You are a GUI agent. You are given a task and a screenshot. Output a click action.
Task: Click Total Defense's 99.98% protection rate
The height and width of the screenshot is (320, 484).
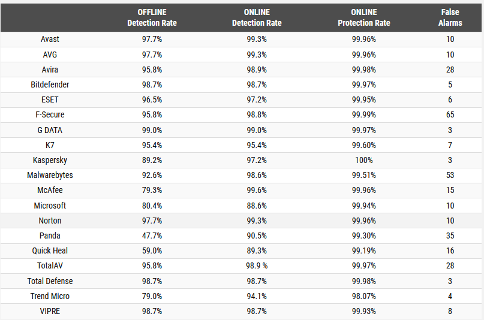click(x=364, y=281)
